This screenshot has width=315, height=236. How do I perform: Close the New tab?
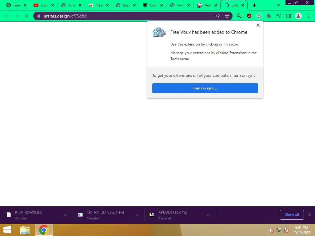pyautogui.click(x=216, y=5)
